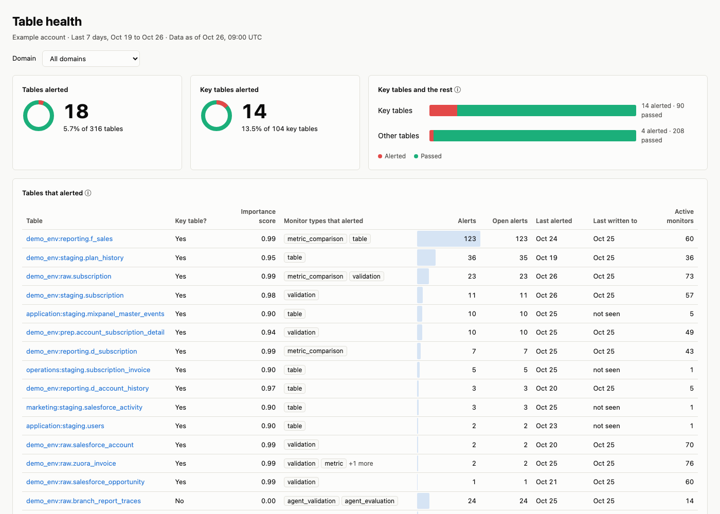Click agent_evaluation tag in branch_report_traces row
The width and height of the screenshot is (720, 514).
(370, 501)
